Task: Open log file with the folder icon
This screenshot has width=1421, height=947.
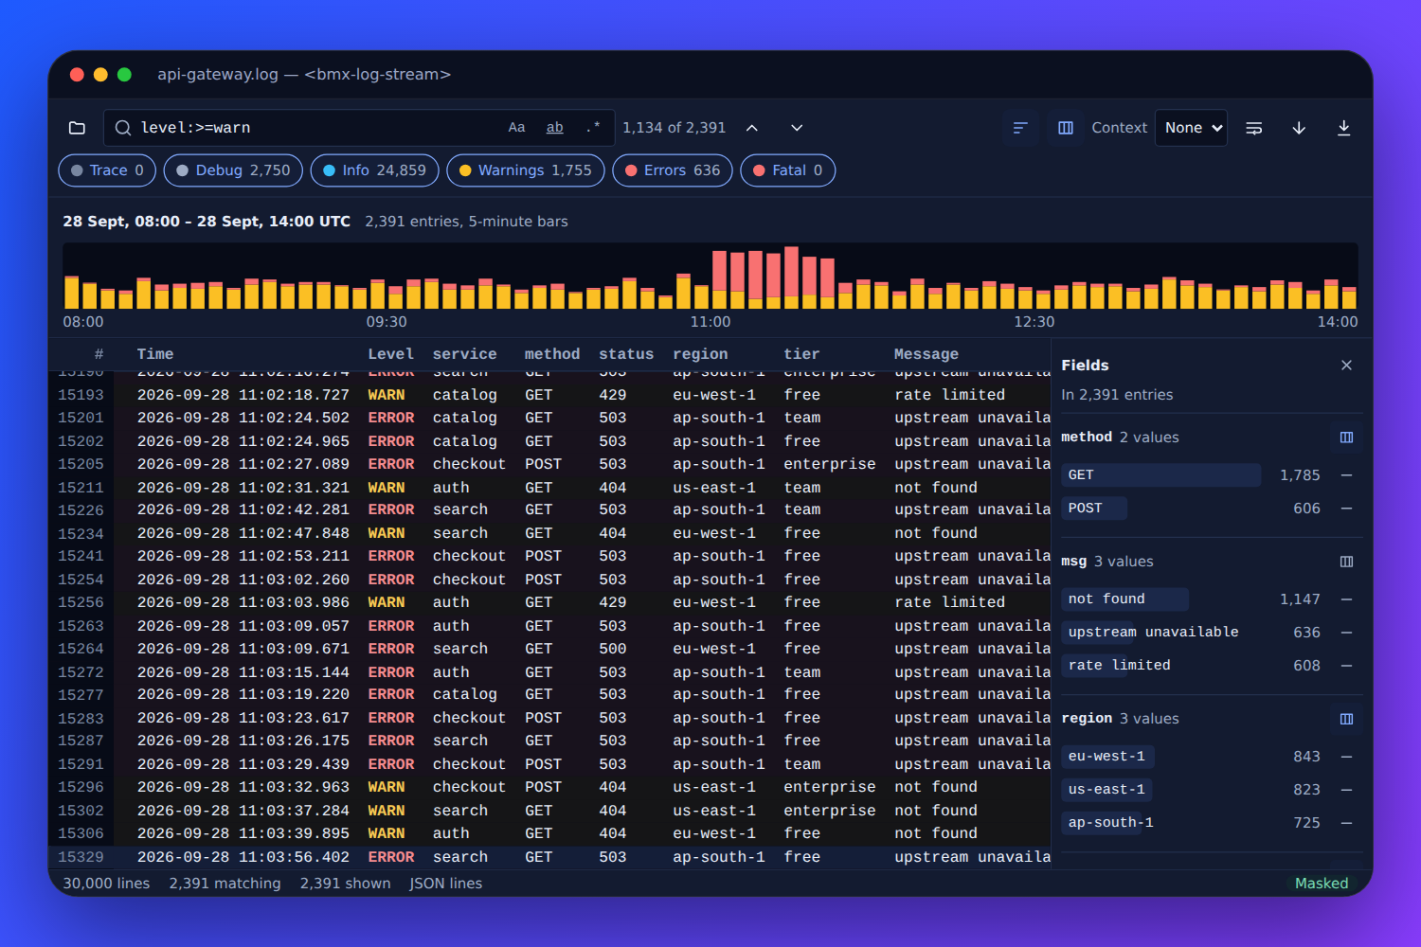Action: click(x=78, y=128)
